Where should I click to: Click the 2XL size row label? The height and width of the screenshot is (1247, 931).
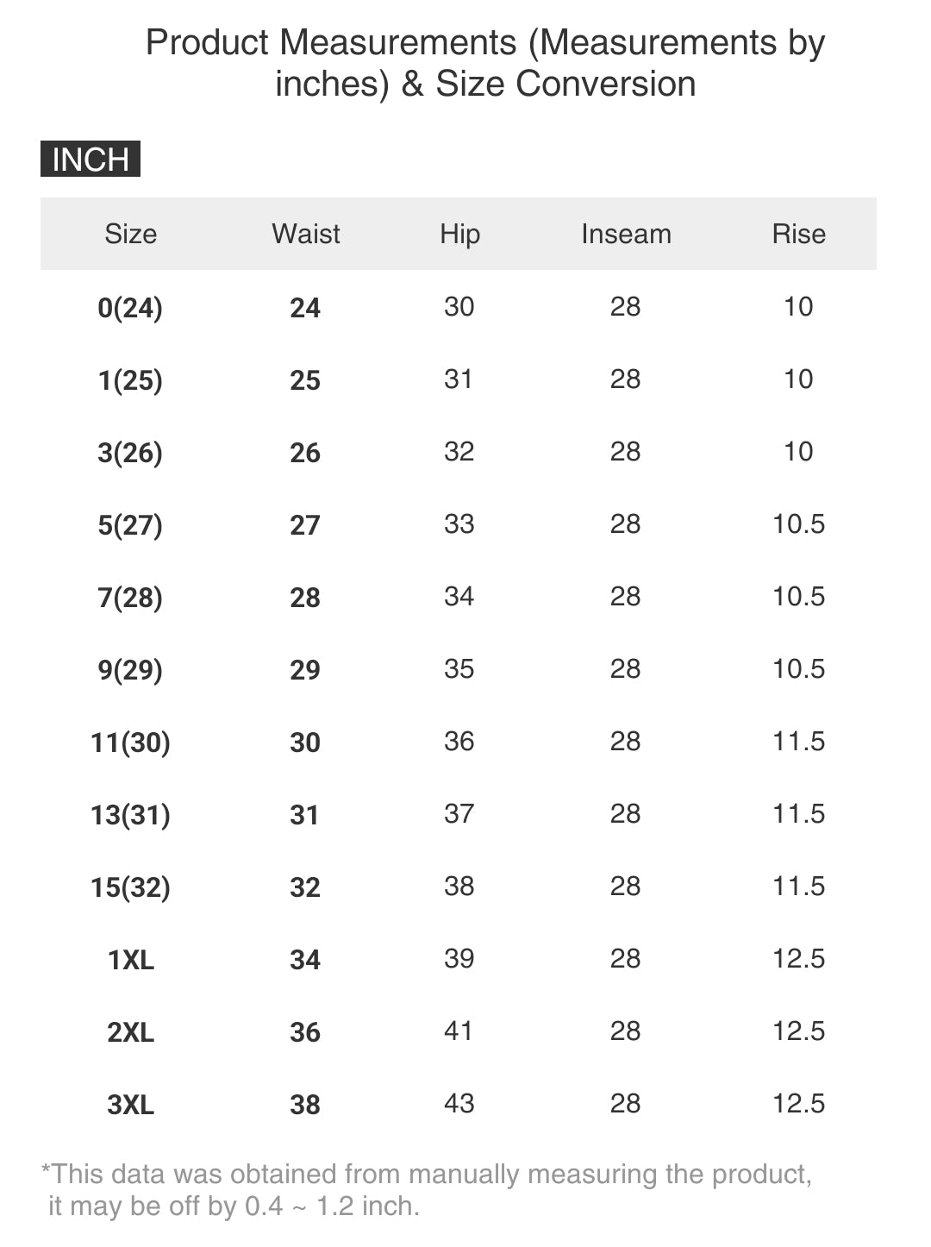pyautogui.click(x=130, y=1032)
